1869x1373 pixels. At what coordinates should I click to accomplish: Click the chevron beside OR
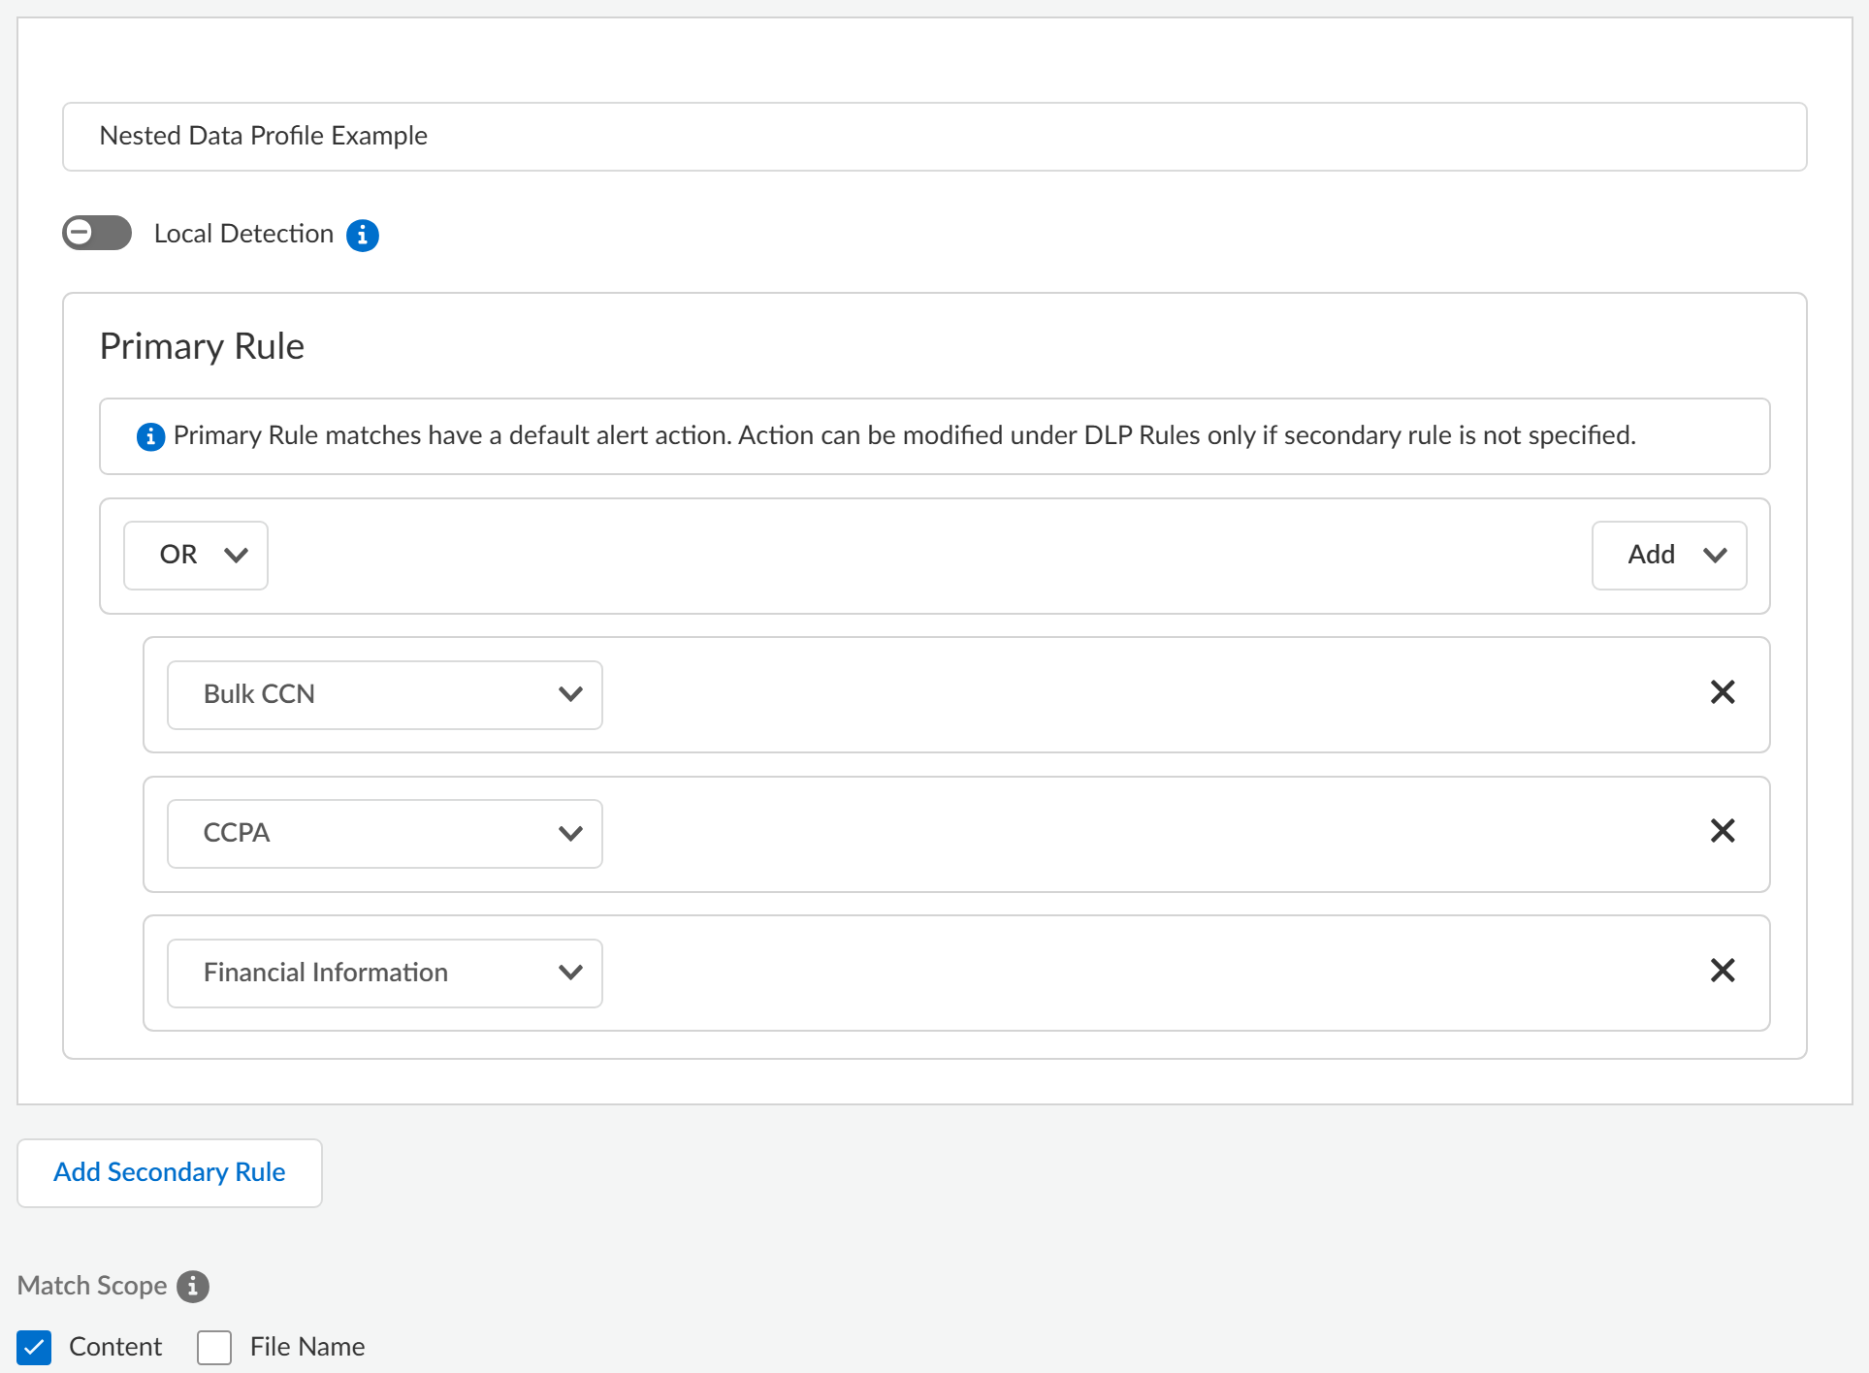click(x=236, y=556)
